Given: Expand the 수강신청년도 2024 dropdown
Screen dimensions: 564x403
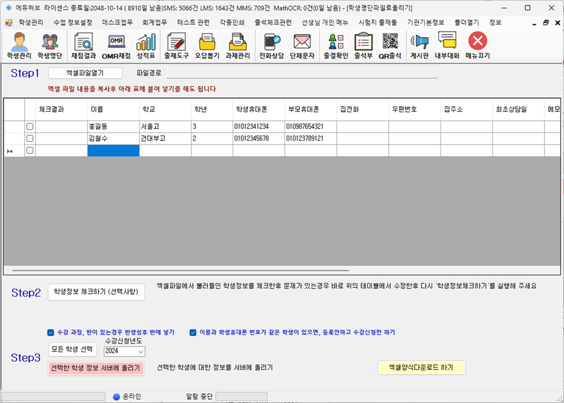Looking at the screenshot, I should pyautogui.click(x=140, y=352).
